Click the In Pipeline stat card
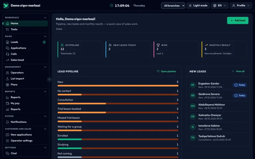The height and width of the screenshot is (159, 255). point(80,49)
